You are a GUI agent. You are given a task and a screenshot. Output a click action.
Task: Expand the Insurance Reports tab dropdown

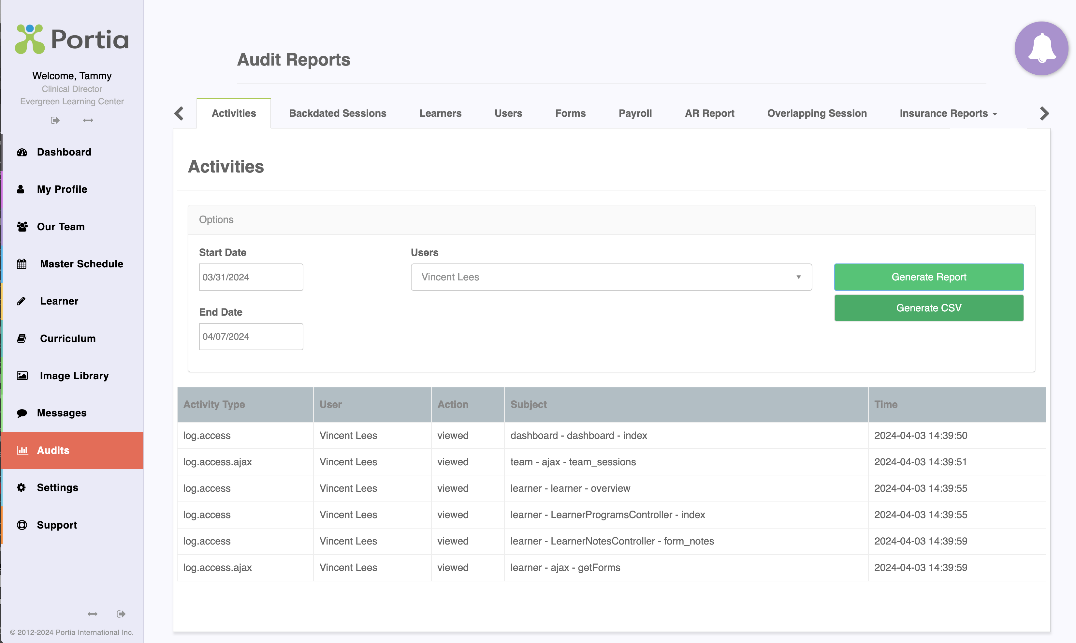coord(948,113)
